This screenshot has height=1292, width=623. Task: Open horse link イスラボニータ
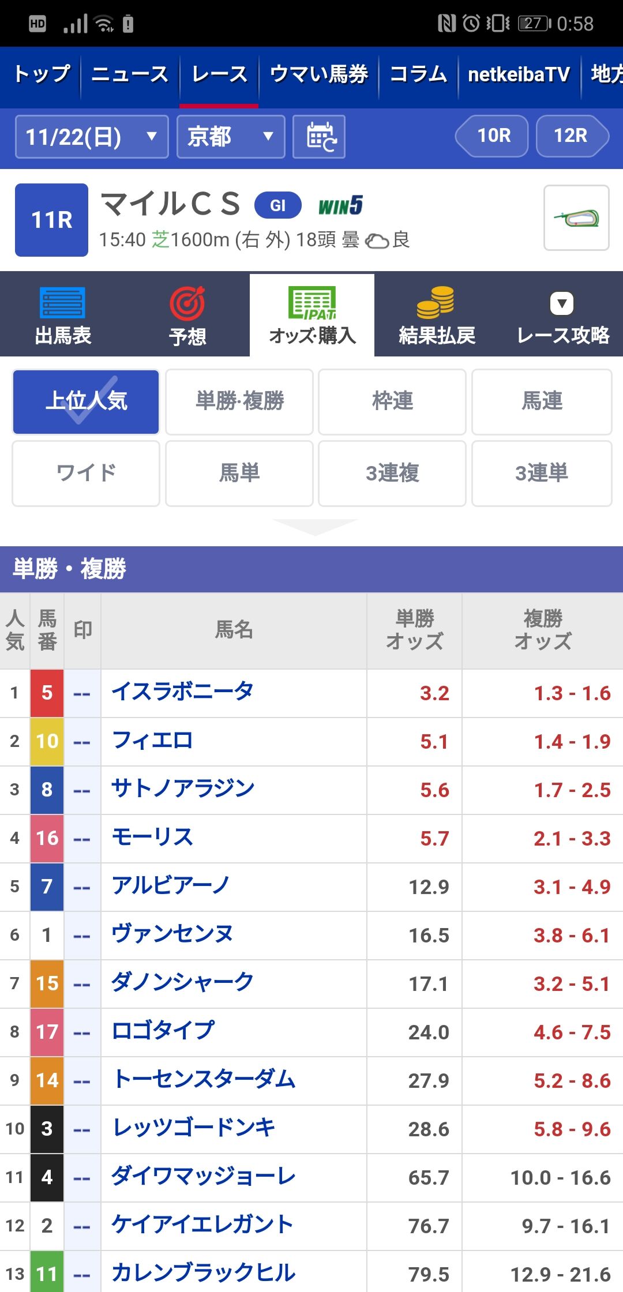coord(182,692)
